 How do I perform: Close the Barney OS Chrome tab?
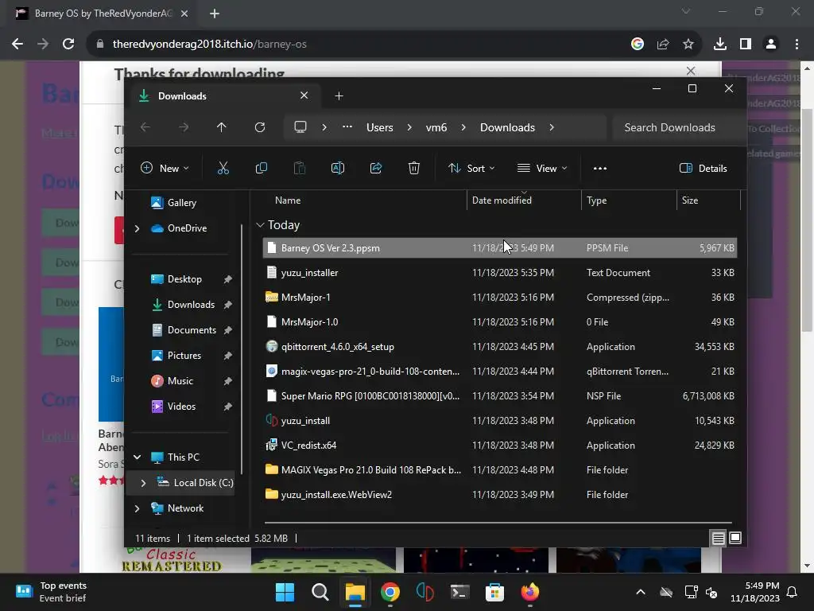tap(184, 14)
